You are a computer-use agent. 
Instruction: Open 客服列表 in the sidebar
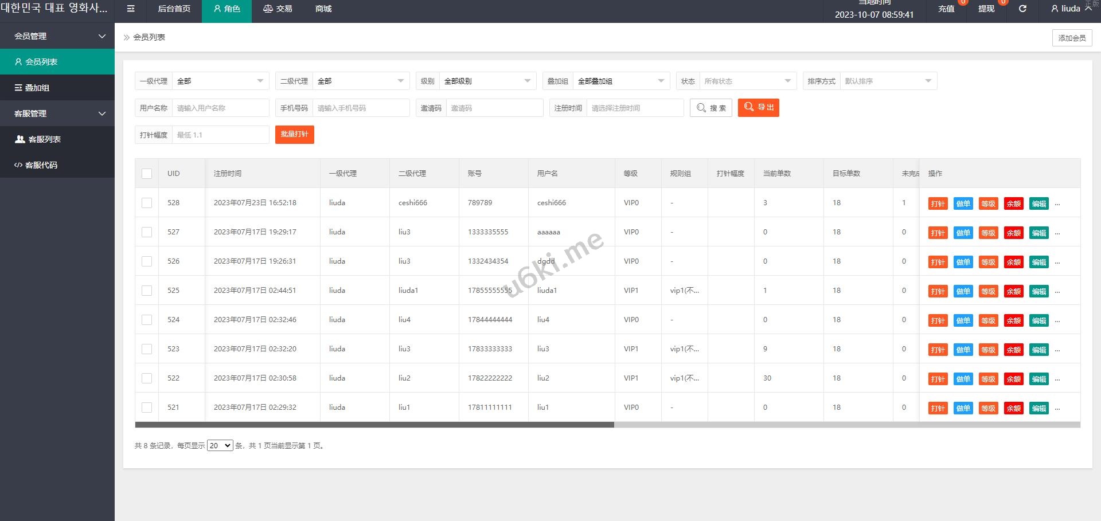[x=57, y=139]
